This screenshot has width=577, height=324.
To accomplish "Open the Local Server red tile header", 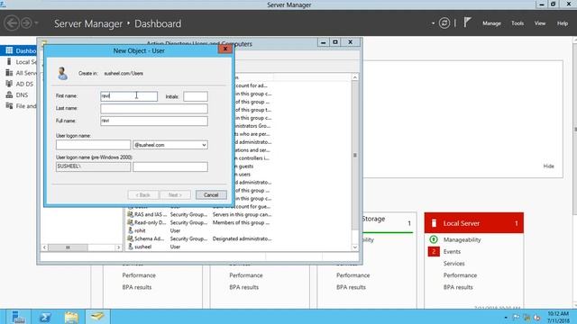I will pos(473,223).
